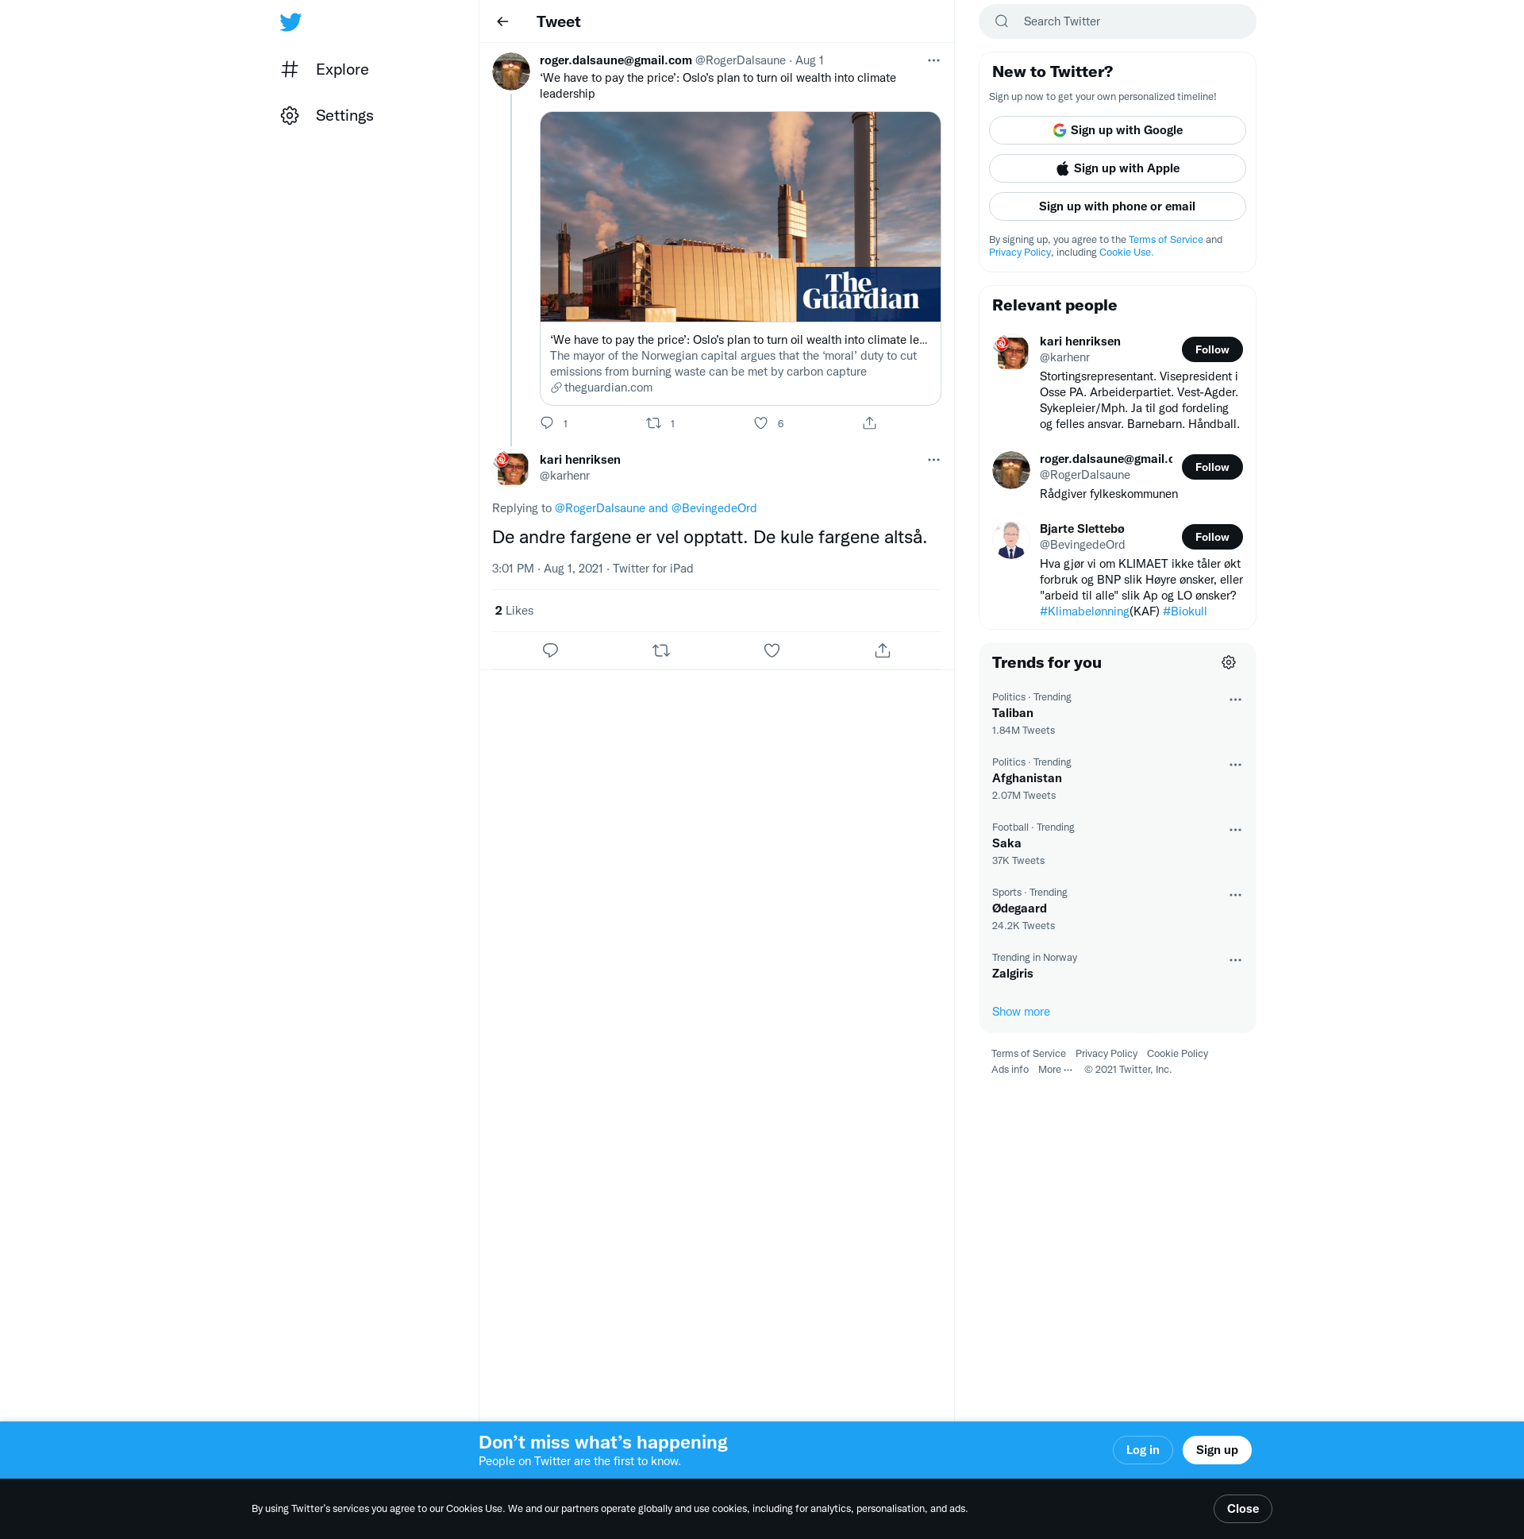Screen dimensions: 1524x1539
Task: Click the Twitter bird logo
Action: 291,21
